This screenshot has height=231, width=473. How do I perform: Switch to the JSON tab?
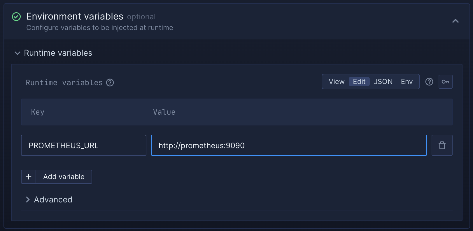383,82
